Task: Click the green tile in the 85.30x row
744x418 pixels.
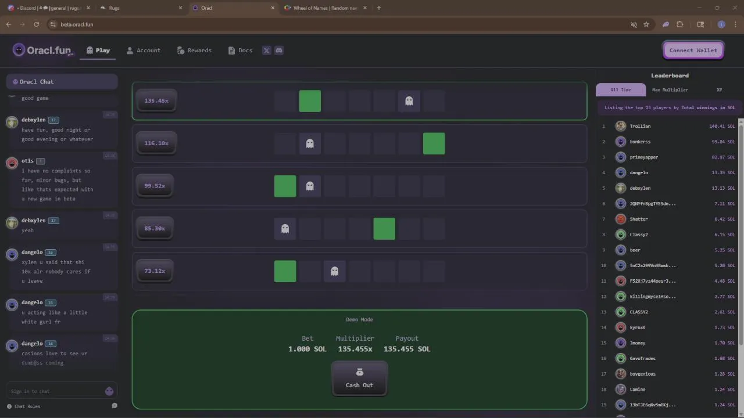Action: (x=384, y=229)
